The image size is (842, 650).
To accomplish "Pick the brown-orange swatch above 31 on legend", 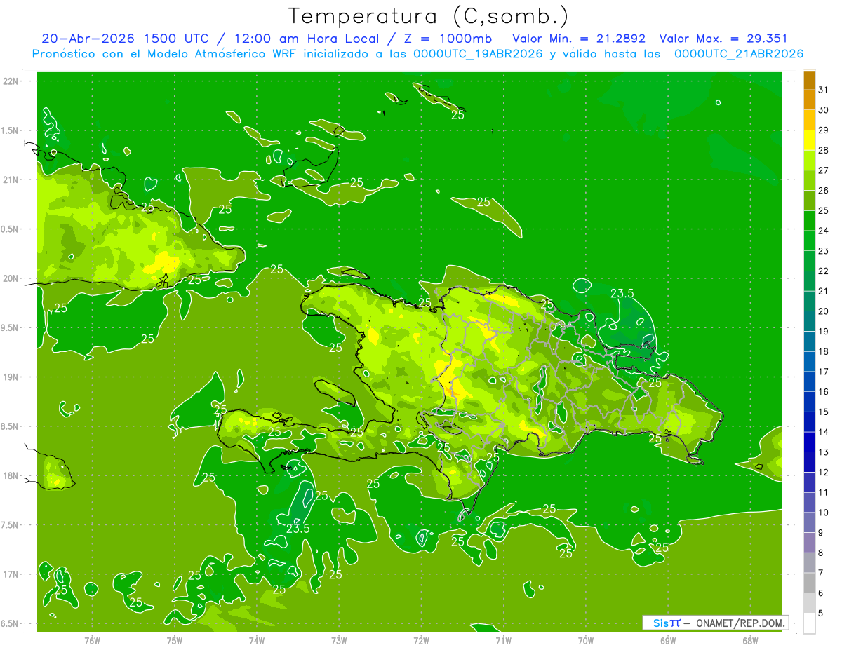I will point(809,79).
